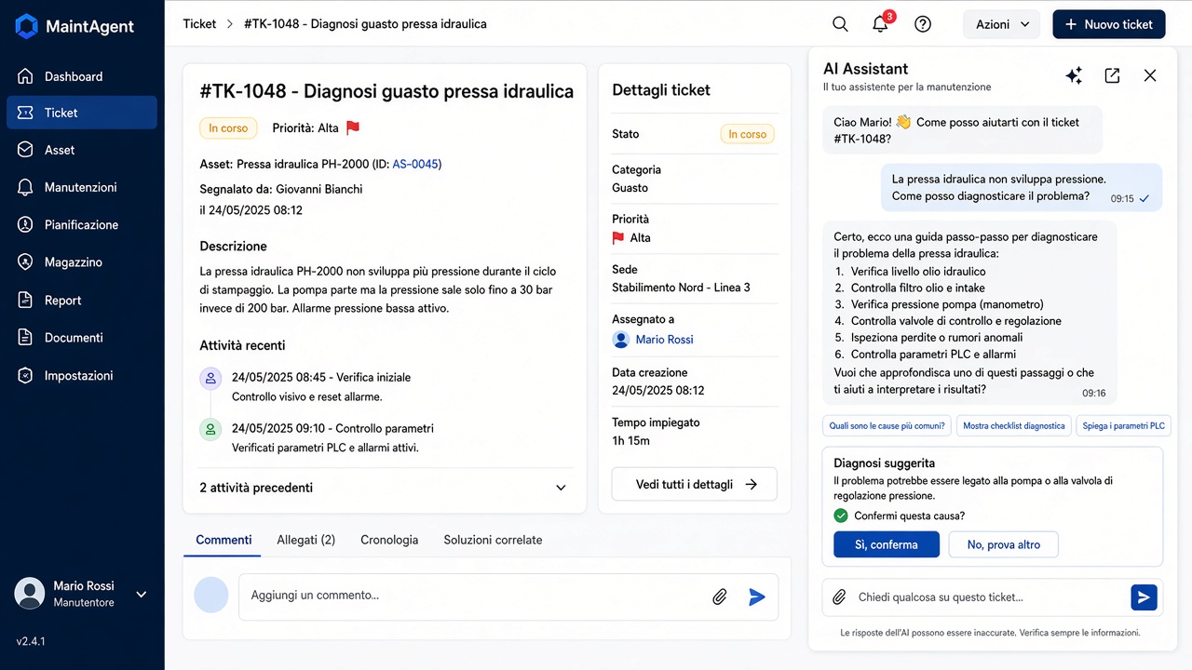
Task: Switch to Cronologia tab
Action: click(389, 540)
